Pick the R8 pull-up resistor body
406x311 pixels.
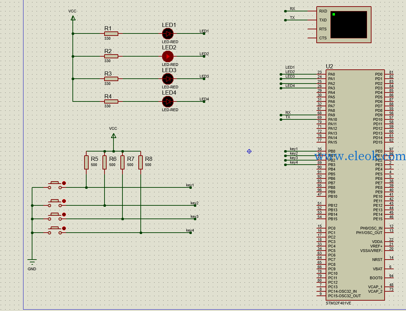coord(141,162)
